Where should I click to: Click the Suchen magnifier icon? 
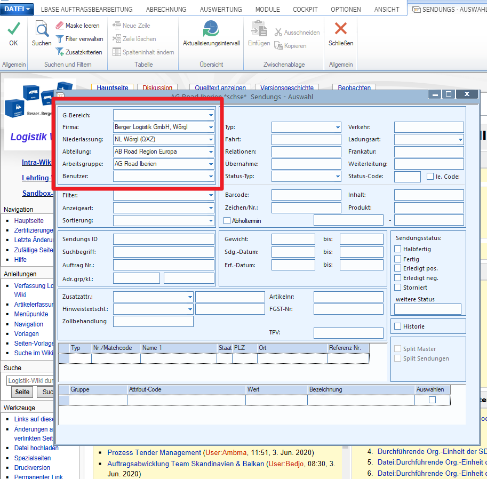[x=42, y=29]
